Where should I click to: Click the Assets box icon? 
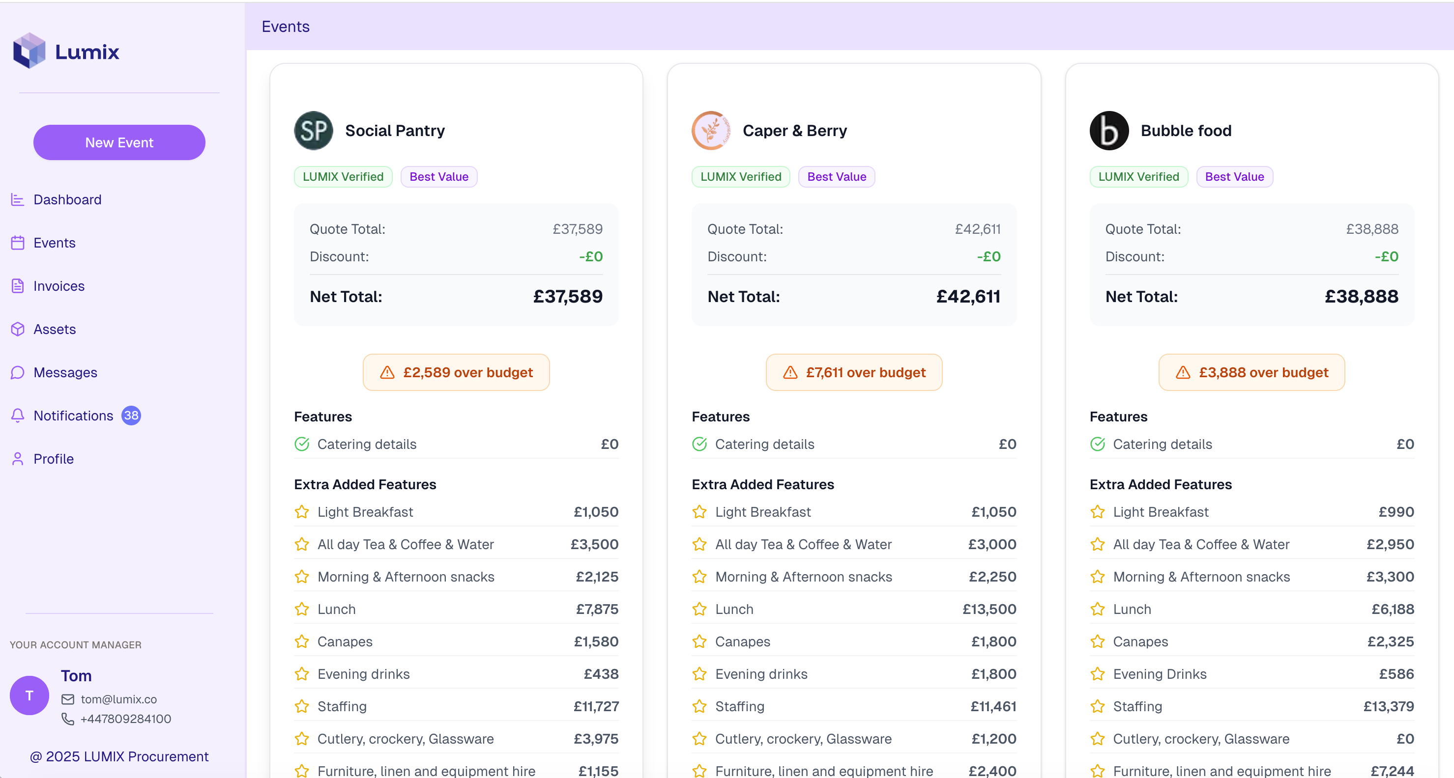pyautogui.click(x=18, y=329)
